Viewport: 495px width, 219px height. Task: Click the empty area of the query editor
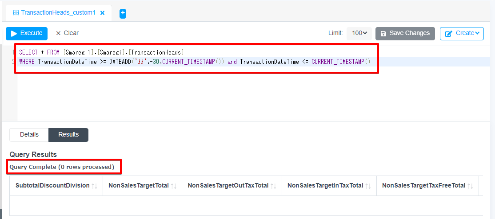pos(222,98)
